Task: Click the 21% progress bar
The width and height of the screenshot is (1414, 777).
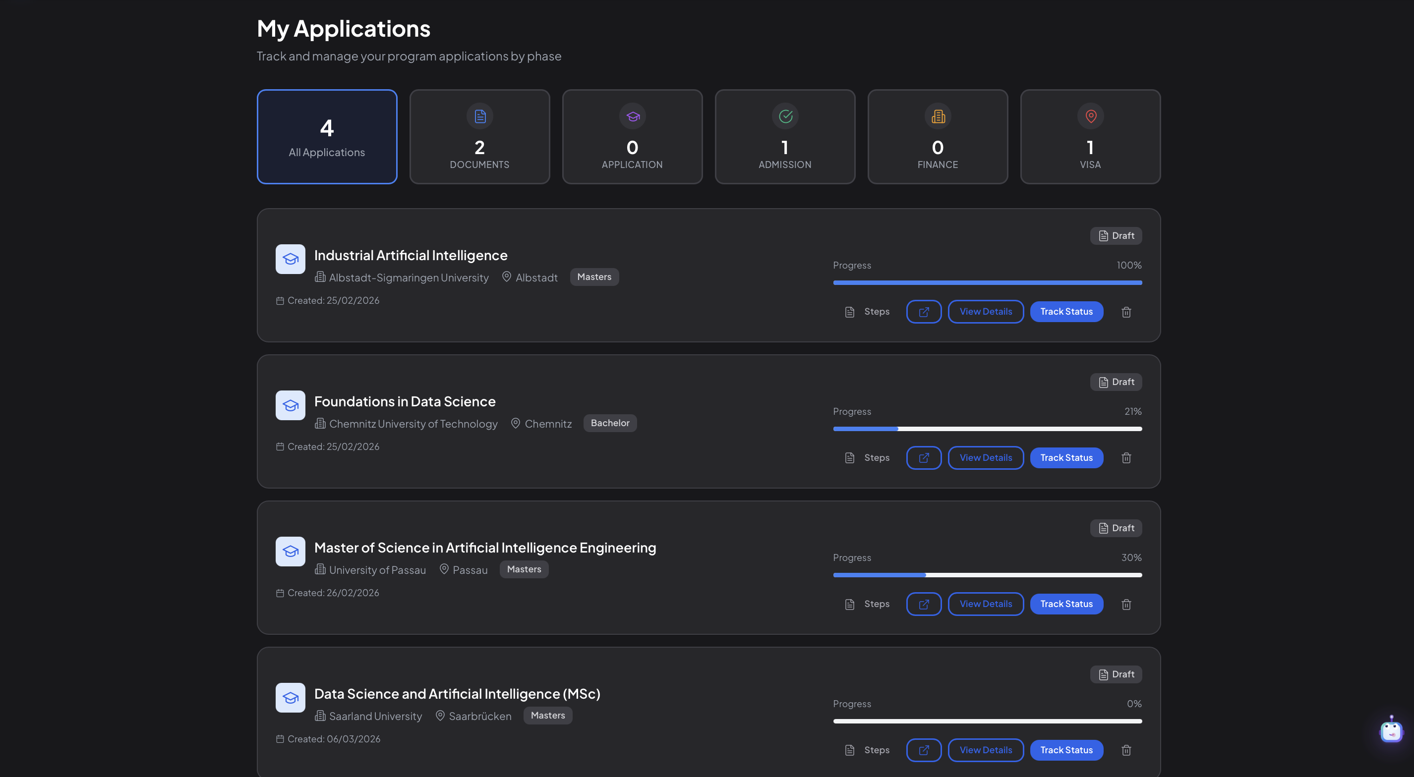Action: pos(987,429)
